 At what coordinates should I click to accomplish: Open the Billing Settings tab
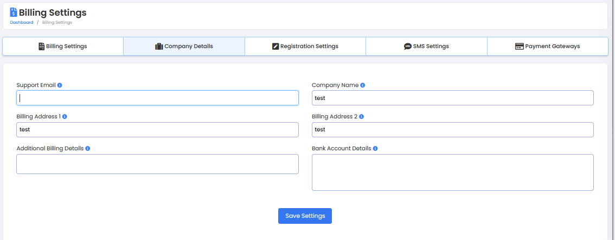click(63, 46)
